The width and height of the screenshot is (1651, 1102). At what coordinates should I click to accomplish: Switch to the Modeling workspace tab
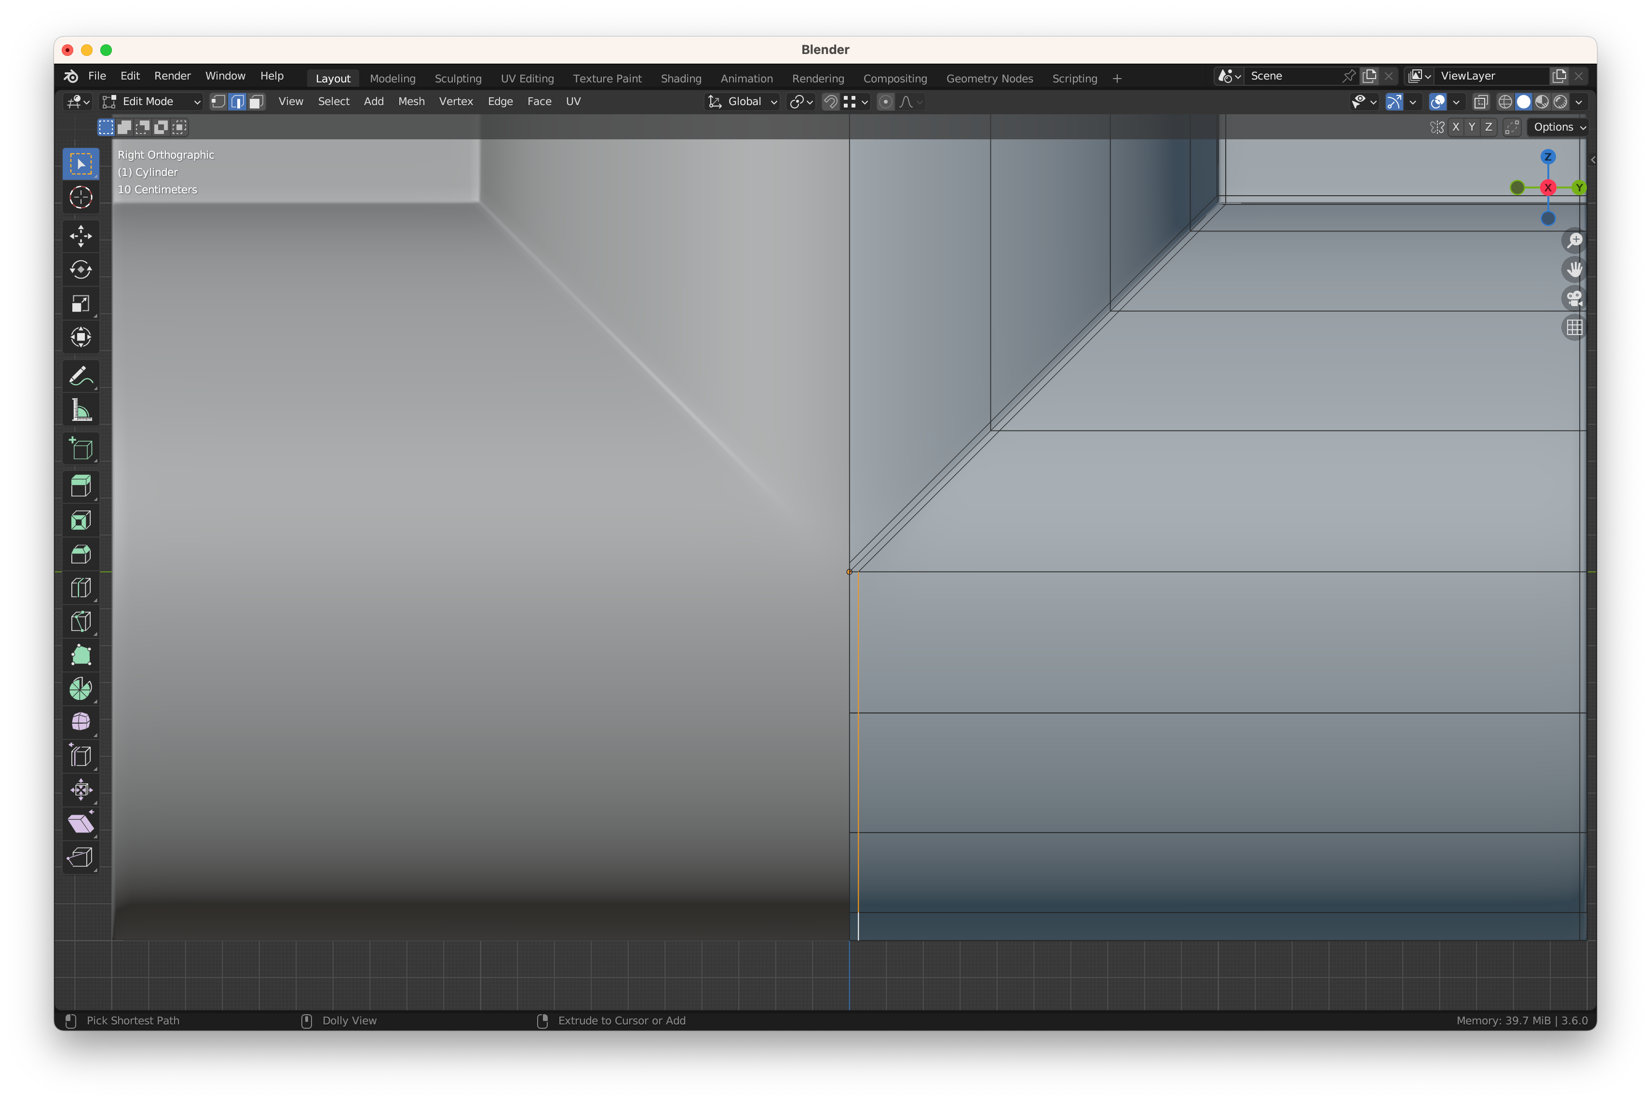point(392,79)
